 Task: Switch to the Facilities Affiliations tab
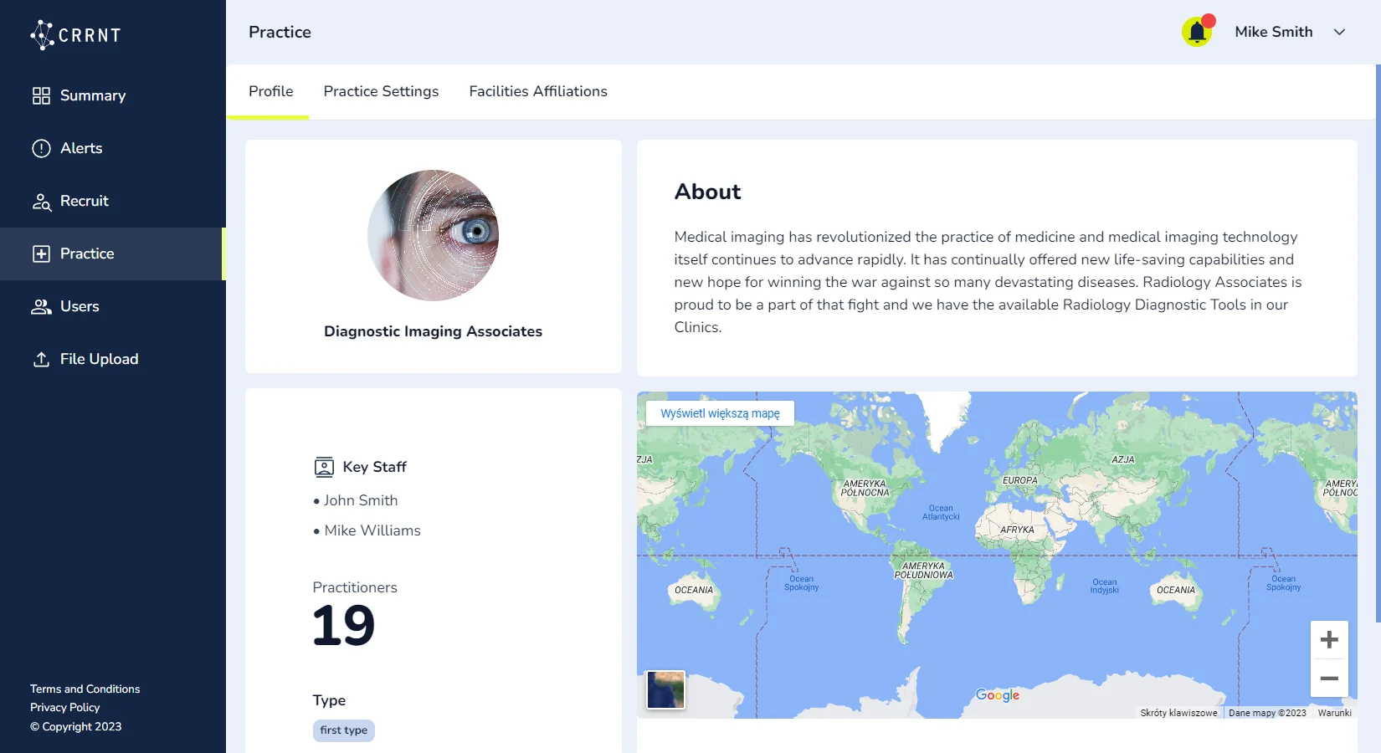(538, 91)
